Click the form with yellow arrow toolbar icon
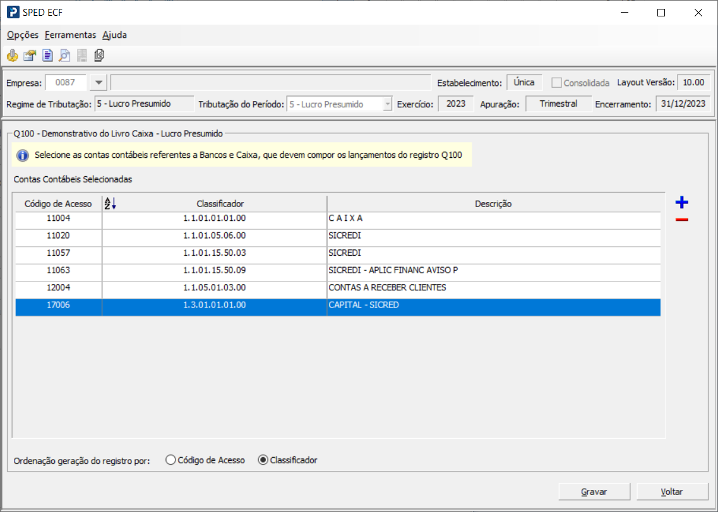 click(x=30, y=56)
